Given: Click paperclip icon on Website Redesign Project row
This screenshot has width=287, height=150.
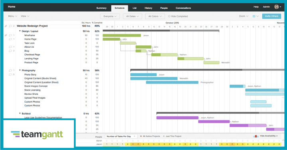Looking at the screenshot, I should pos(6,26).
